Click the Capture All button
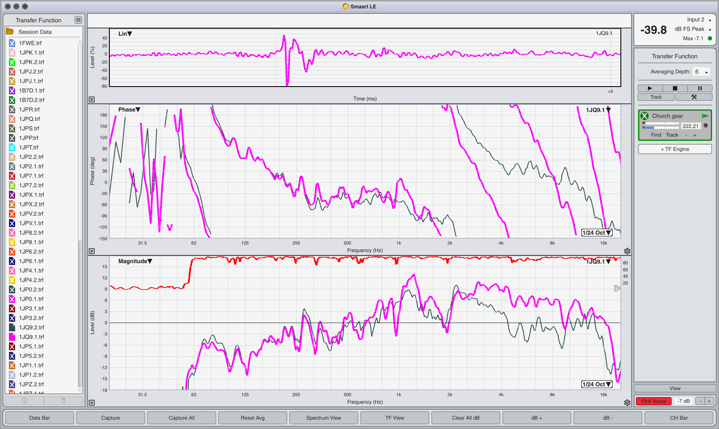Image resolution: width=719 pixels, height=429 pixels. [x=182, y=418]
